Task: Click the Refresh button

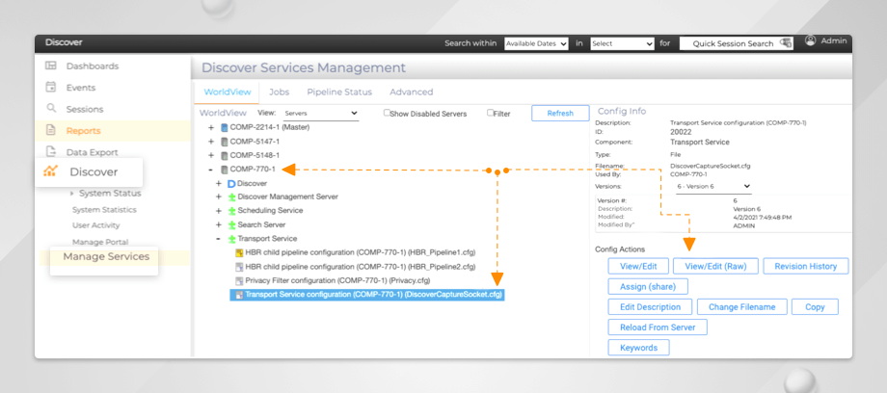Action: click(x=560, y=113)
